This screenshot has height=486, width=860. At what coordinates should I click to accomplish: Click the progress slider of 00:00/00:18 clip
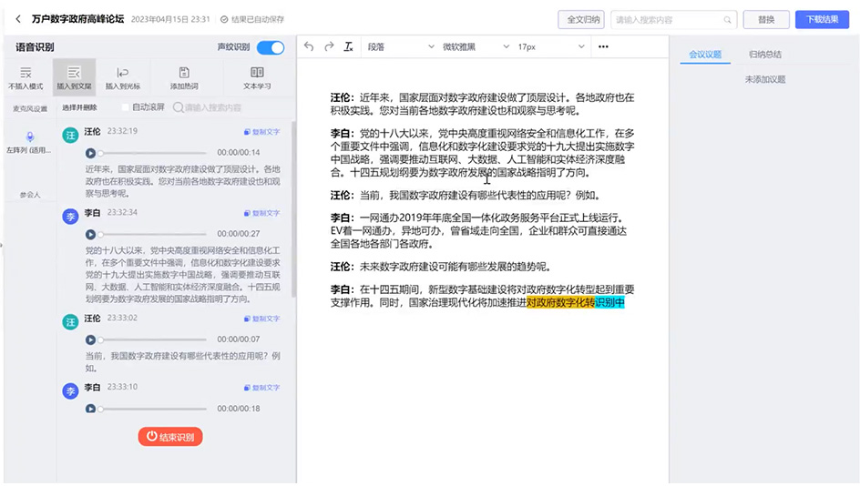tap(152, 409)
